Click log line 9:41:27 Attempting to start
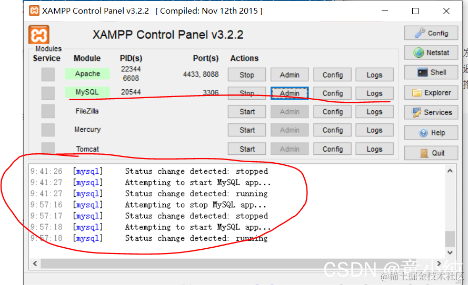The width and height of the screenshot is (468, 285). click(151, 182)
